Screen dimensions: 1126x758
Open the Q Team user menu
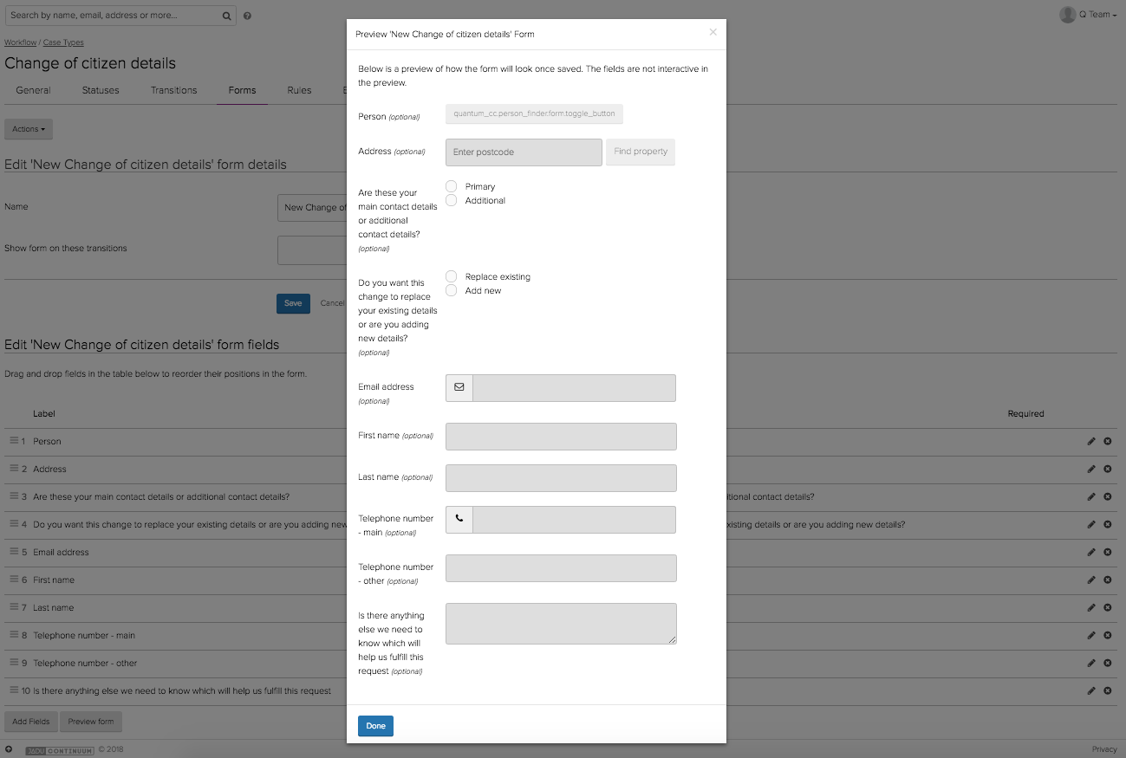(1088, 15)
